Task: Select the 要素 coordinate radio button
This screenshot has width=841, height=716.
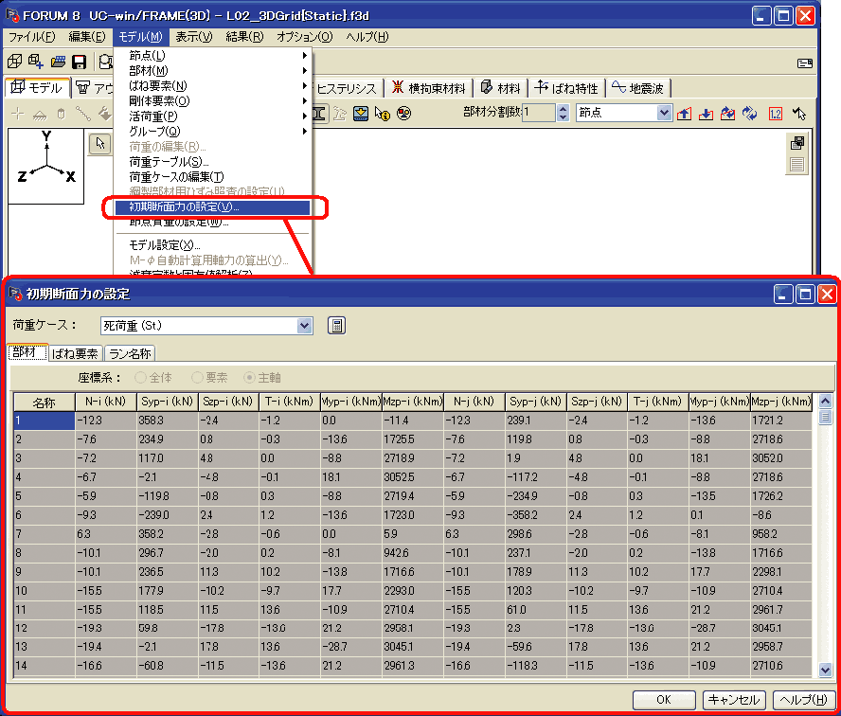Action: pos(197,378)
